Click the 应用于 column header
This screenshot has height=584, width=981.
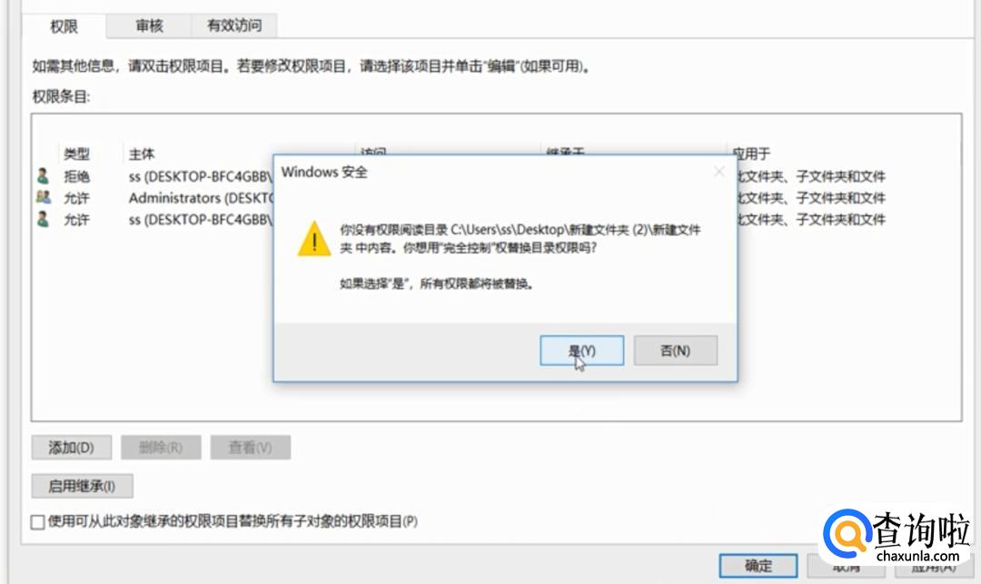(751, 153)
